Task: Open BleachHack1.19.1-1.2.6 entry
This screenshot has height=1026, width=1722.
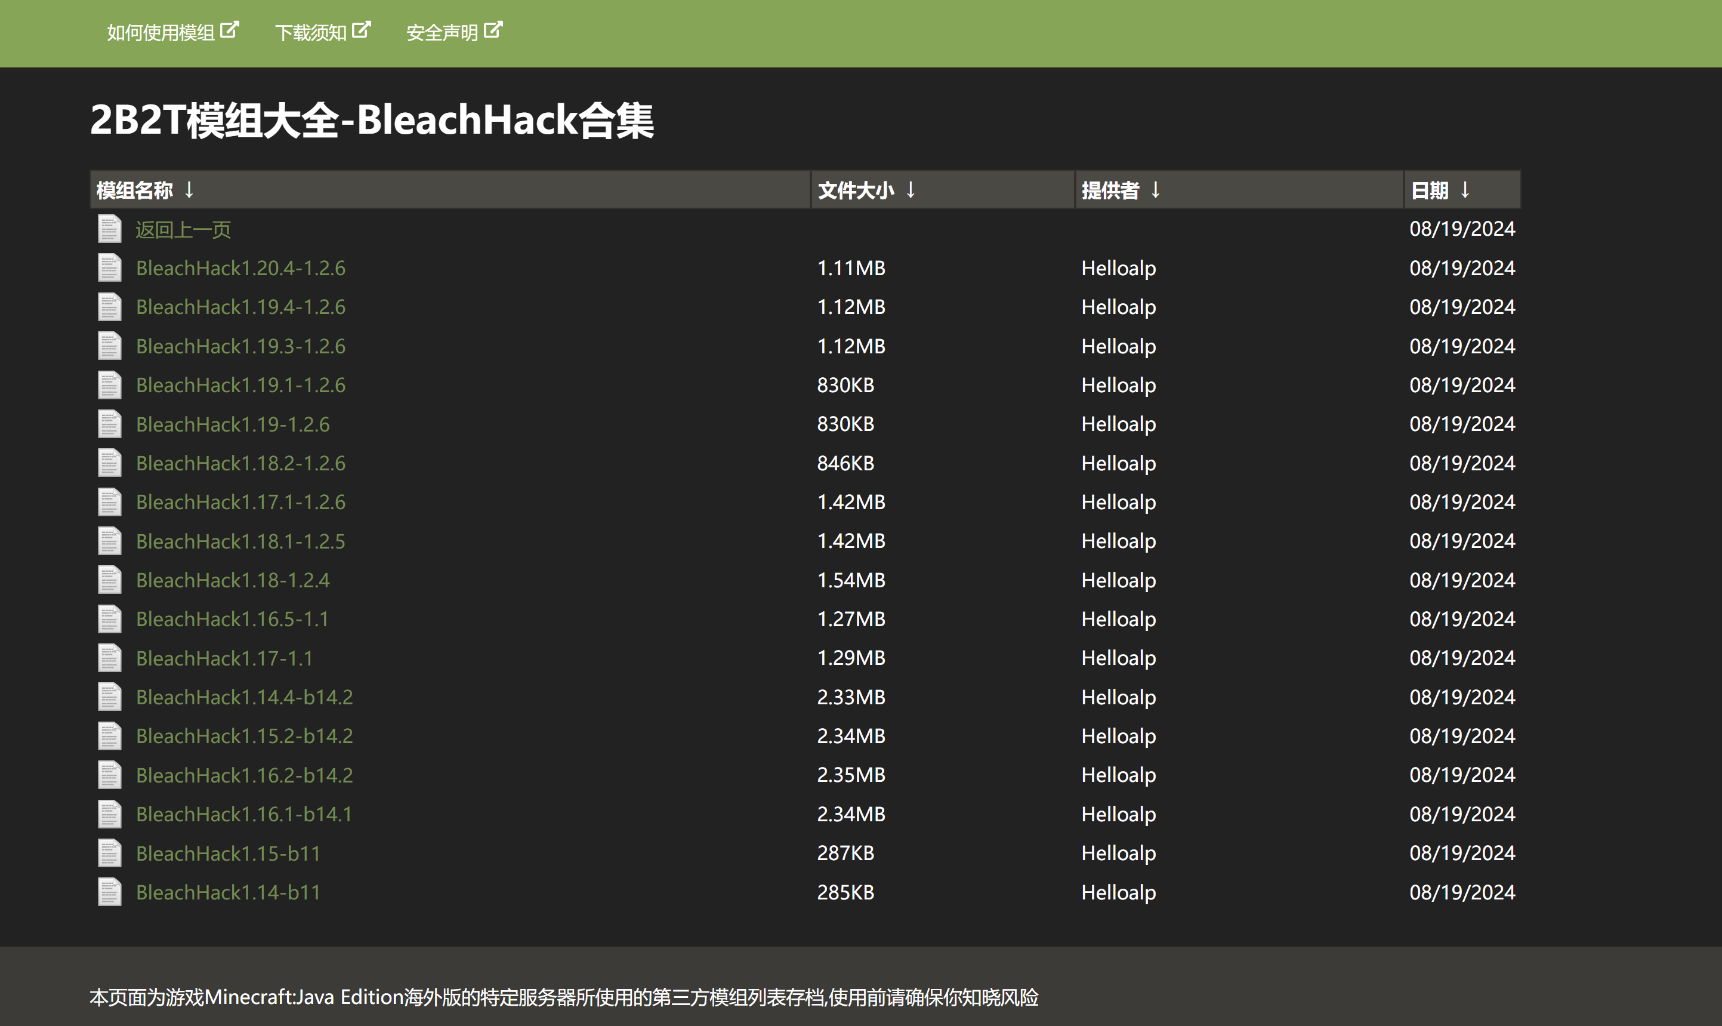Action: [x=240, y=385]
